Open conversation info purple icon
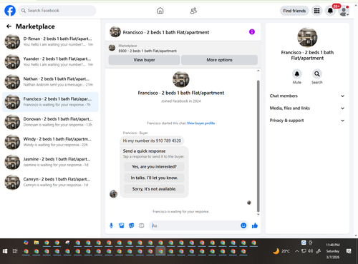This screenshot has width=358, height=264. tap(252, 32)
